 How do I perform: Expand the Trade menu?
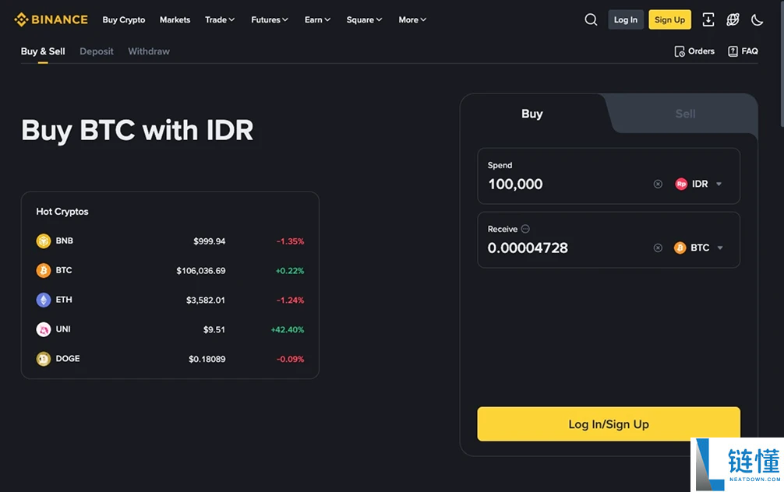click(x=220, y=19)
